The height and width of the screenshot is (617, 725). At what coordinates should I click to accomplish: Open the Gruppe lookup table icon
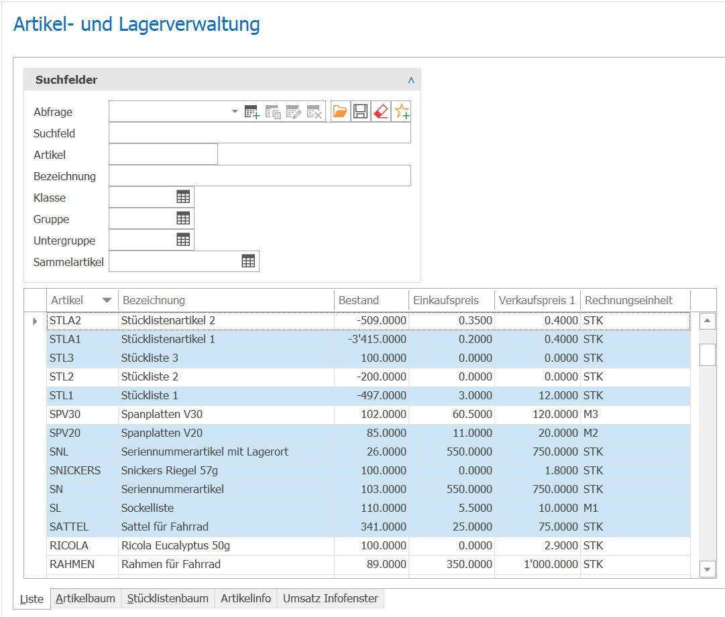pyautogui.click(x=183, y=218)
